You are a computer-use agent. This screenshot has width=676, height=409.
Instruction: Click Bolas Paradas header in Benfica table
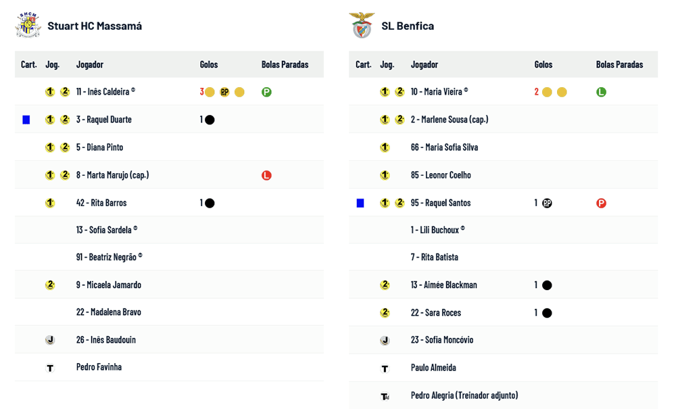[619, 65]
